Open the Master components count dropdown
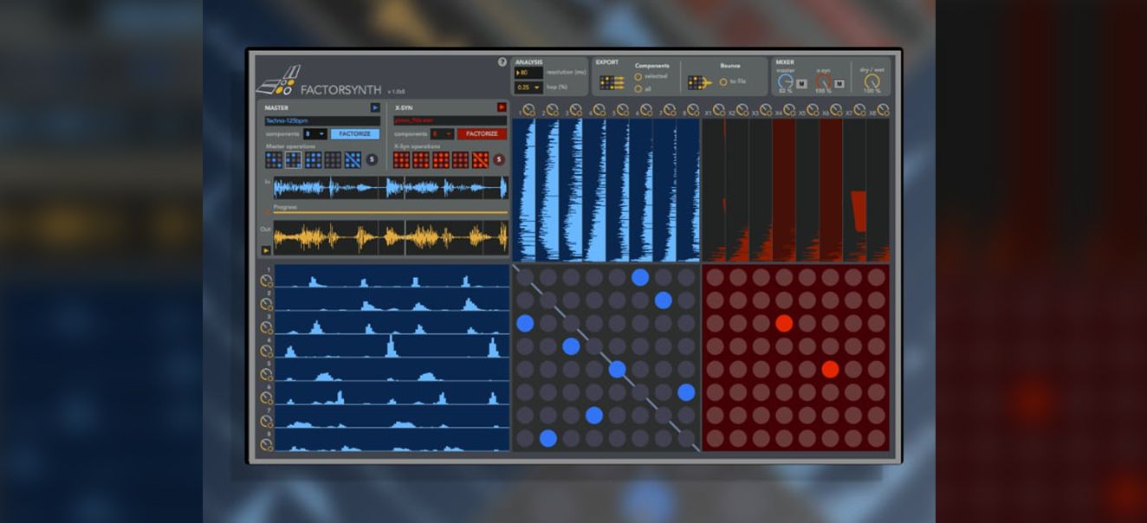 315,134
